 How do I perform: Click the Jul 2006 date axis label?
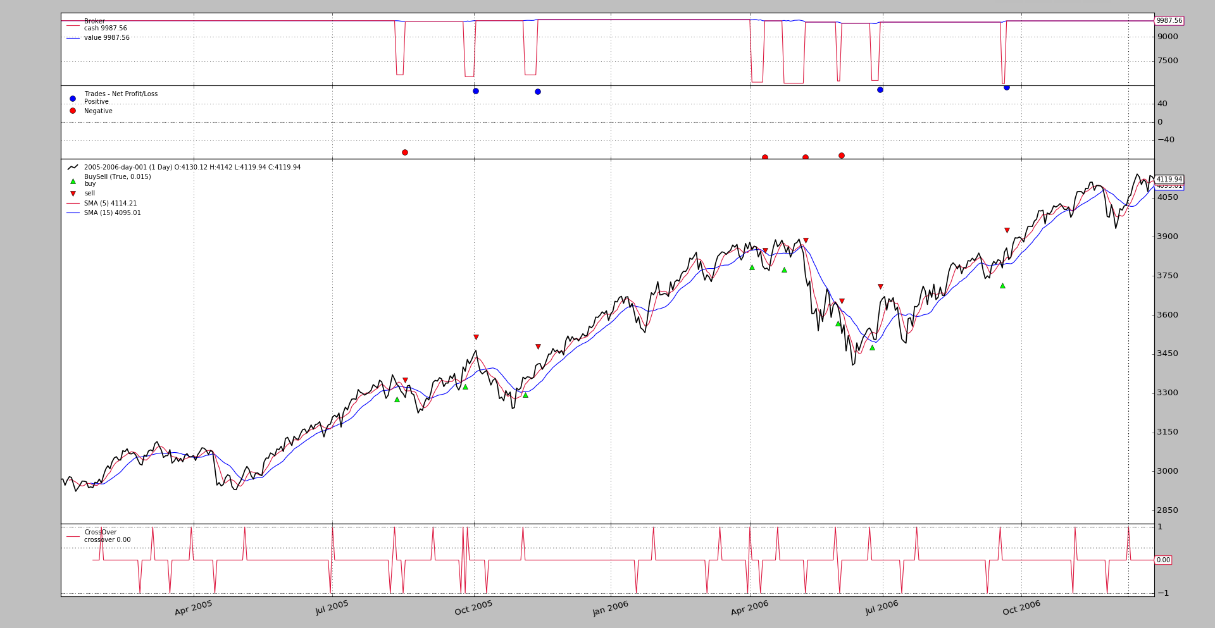[x=882, y=608]
